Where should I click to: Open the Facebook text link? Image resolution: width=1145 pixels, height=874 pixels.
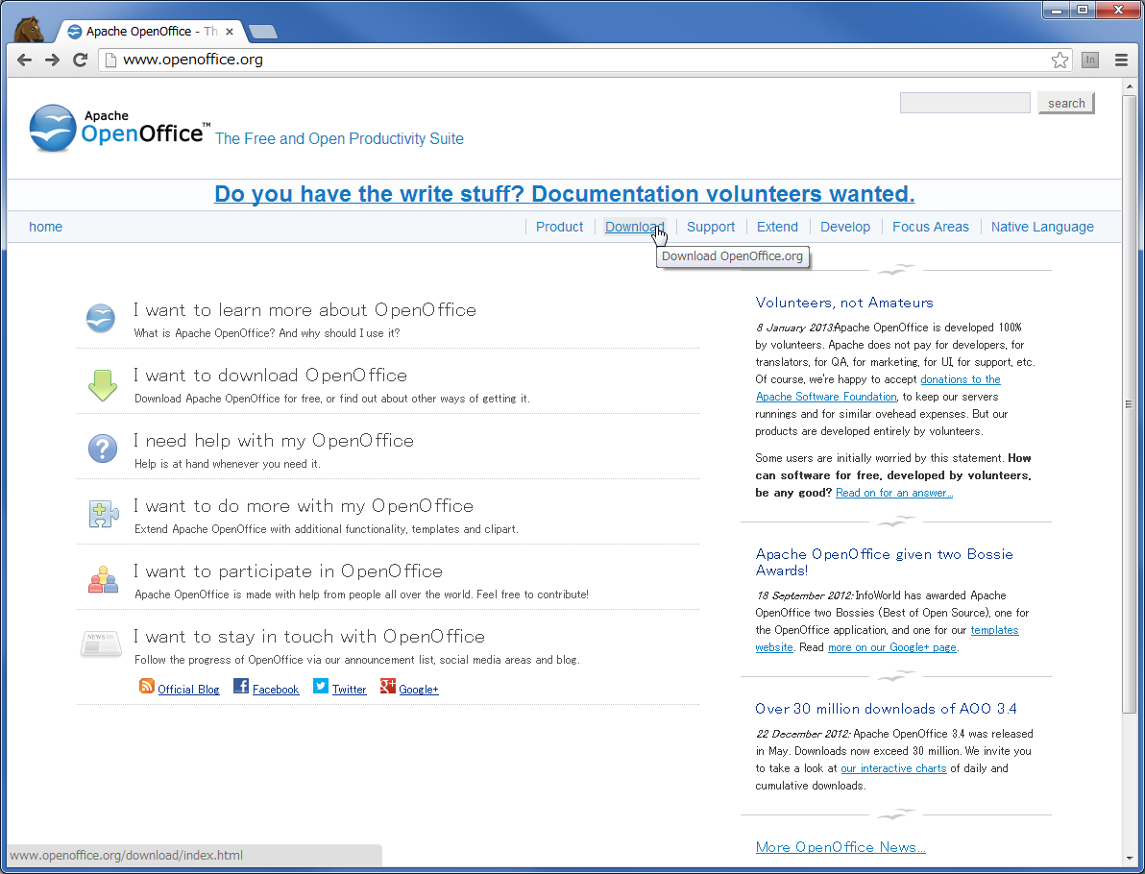276,690
